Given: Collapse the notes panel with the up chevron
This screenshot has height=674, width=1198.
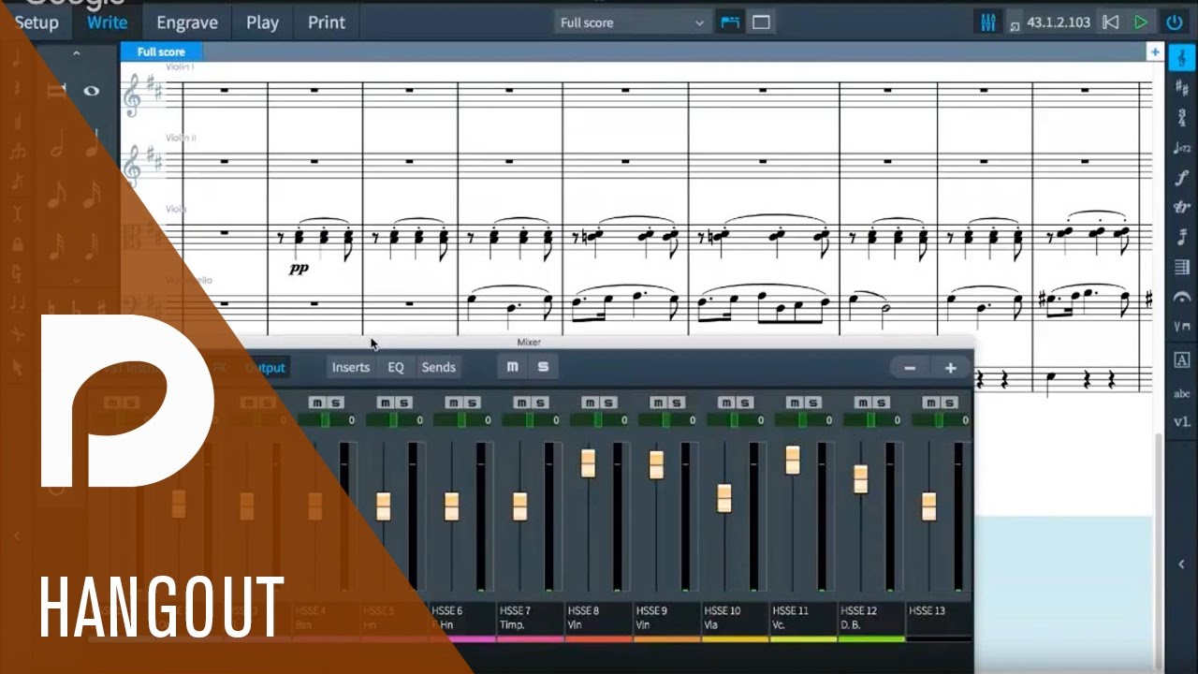Looking at the screenshot, I should click(77, 53).
